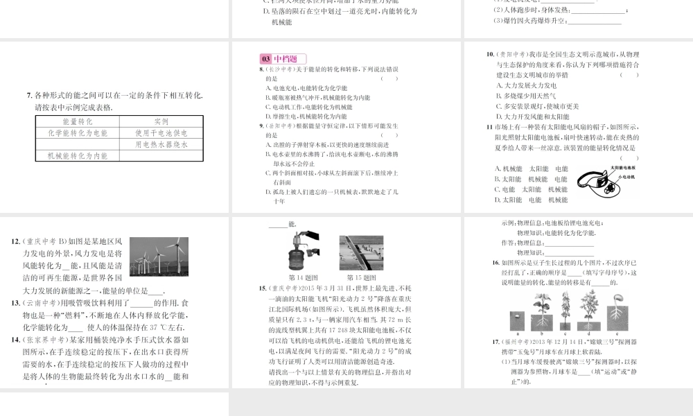Click the figure label "小电动机"
Image resolution: width=693 pixels, height=416 pixels.
click(x=626, y=177)
